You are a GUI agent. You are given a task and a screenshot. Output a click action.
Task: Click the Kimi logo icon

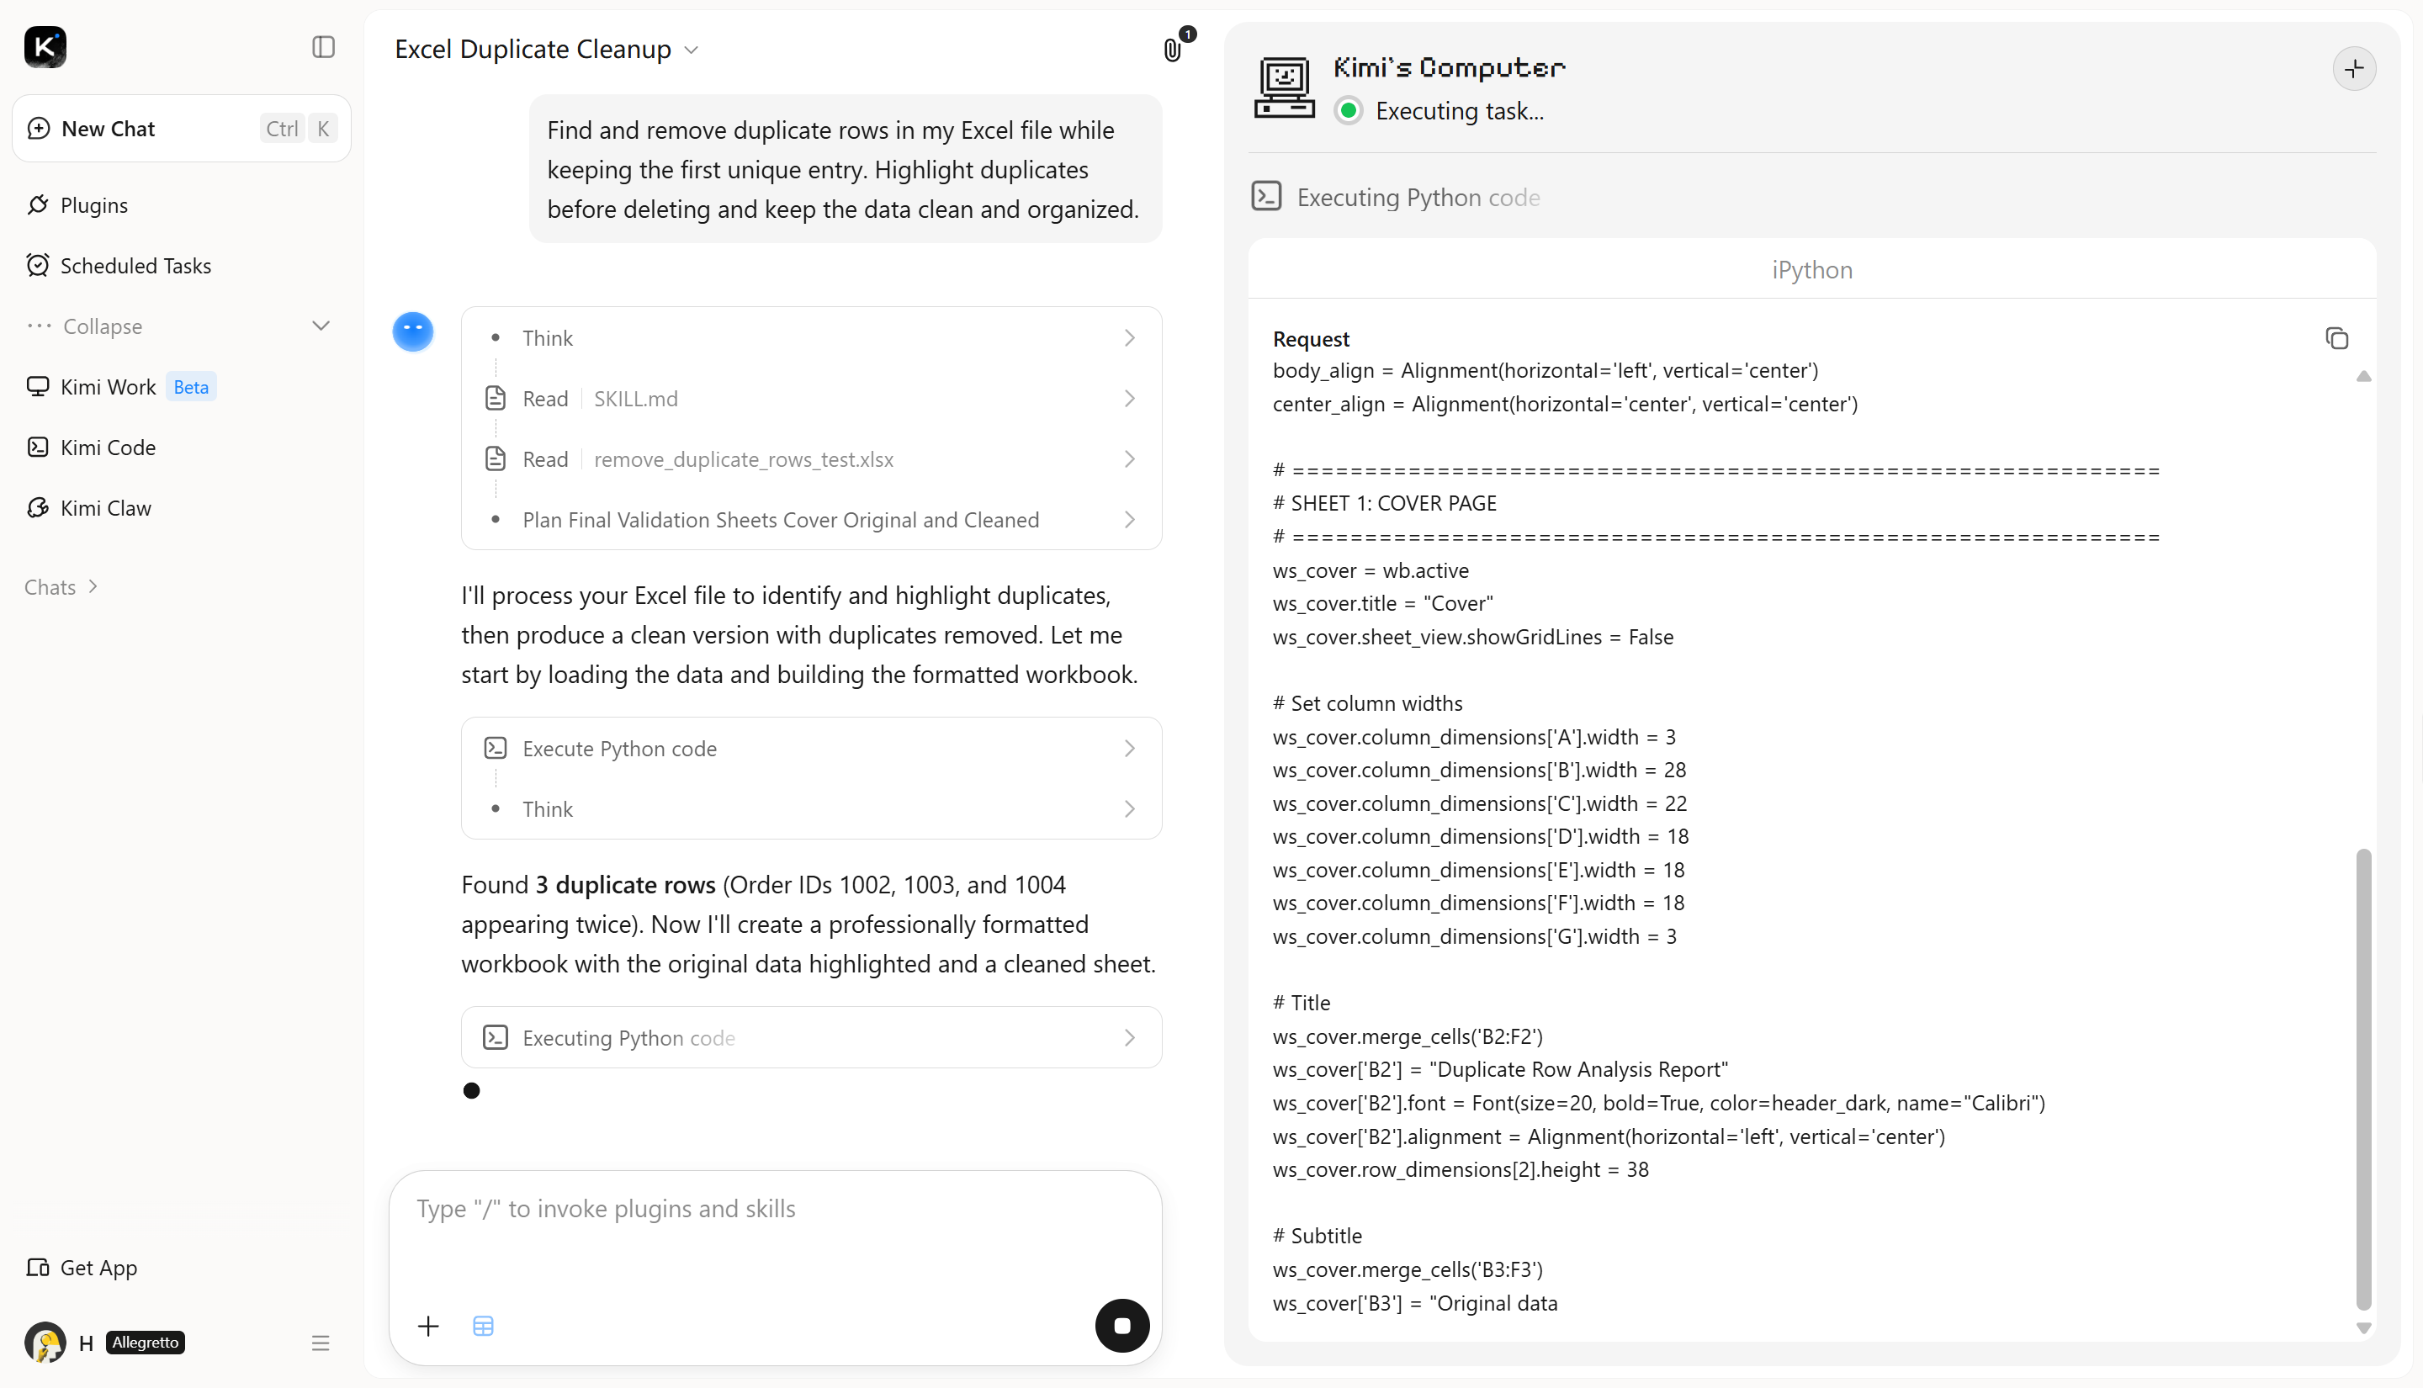pos(45,47)
